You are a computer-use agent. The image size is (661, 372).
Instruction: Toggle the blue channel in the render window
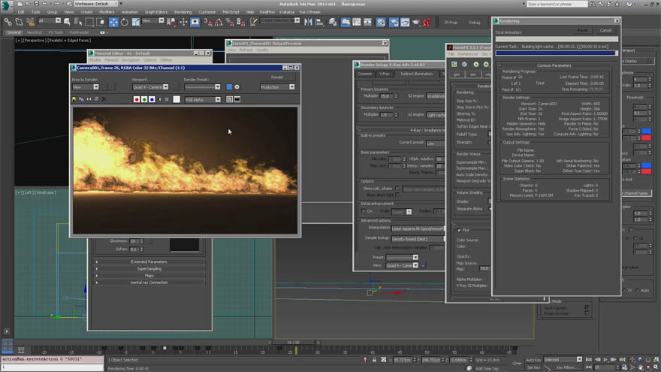click(x=152, y=99)
